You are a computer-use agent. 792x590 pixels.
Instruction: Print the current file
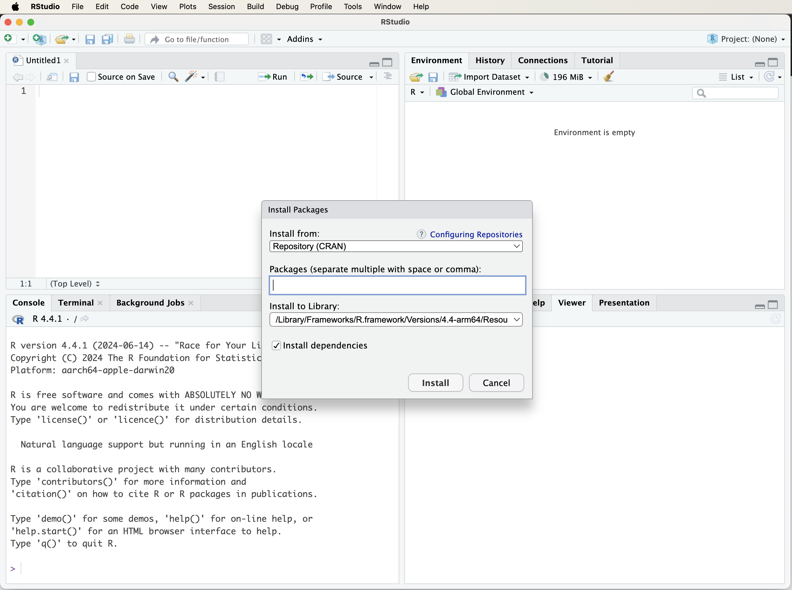coord(129,39)
